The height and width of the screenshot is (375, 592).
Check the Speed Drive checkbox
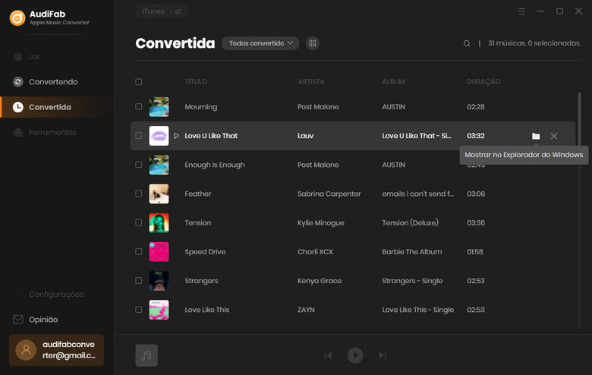(x=139, y=251)
